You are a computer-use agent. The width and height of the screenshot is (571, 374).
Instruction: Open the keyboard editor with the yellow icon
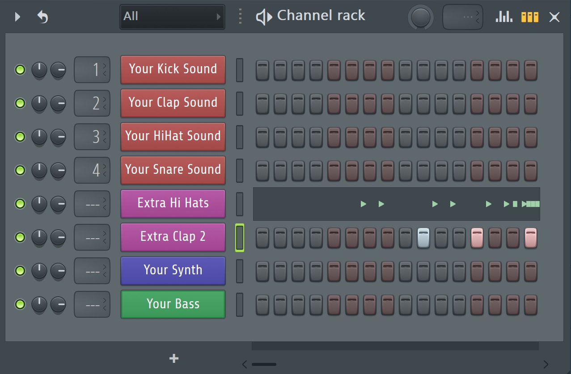[529, 17]
